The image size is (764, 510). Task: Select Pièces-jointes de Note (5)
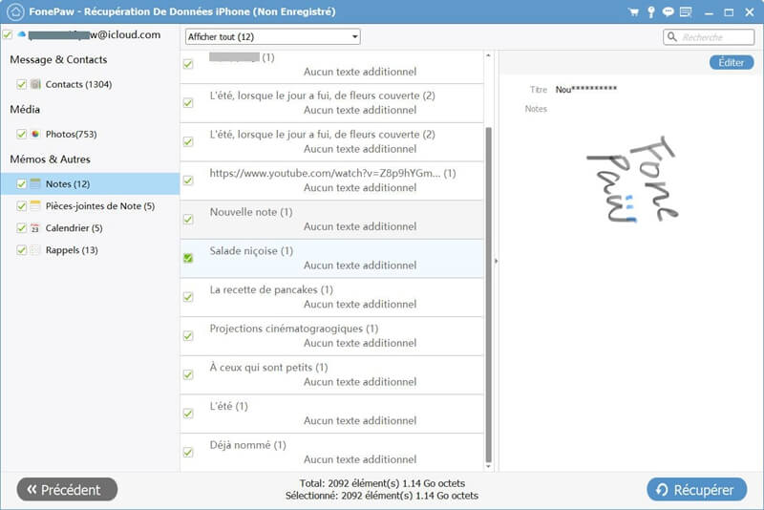(100, 205)
